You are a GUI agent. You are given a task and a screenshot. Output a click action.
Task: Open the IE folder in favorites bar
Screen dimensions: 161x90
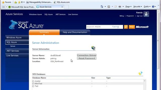tap(21, 2)
